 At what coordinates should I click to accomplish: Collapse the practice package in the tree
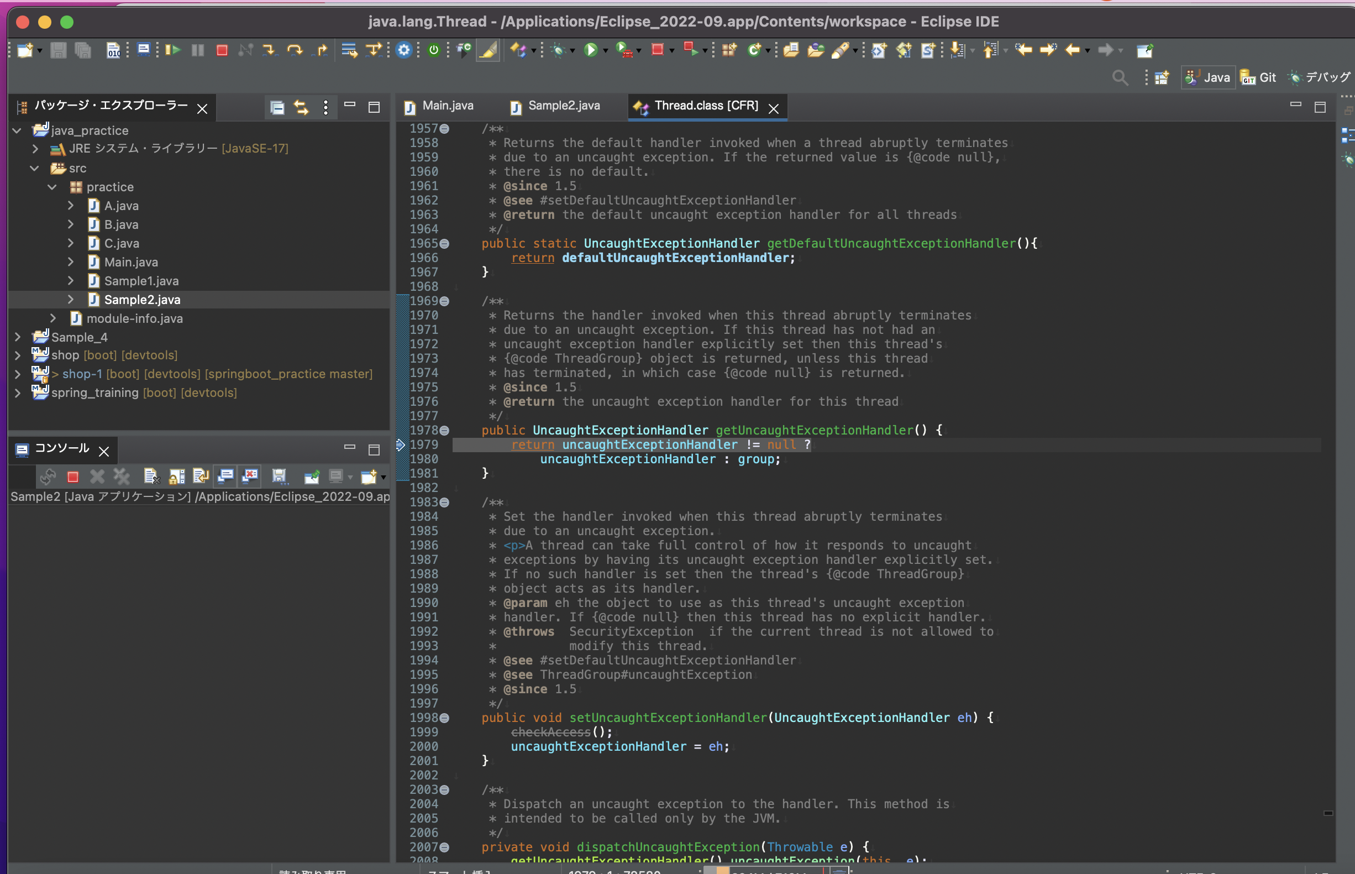(52, 187)
